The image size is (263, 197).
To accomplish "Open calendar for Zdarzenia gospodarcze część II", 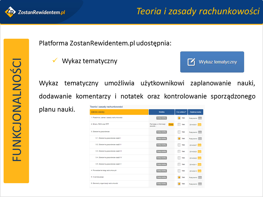I will pyautogui.click(x=200, y=145).
